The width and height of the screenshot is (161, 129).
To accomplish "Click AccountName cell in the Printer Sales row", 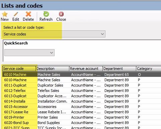I will [x=86, y=117].
